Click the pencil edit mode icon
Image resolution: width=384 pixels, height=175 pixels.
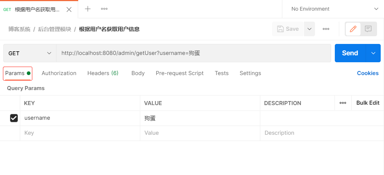[353, 29]
